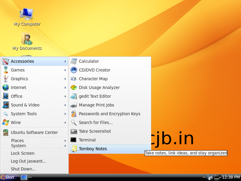
Task: Expand the Places submenu arrow
Action: (65, 141)
